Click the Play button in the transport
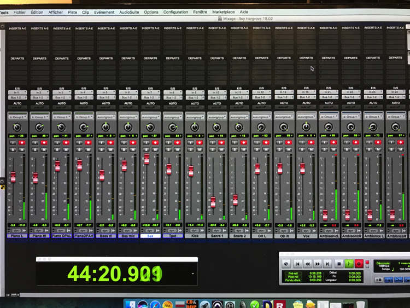 pos(349,264)
